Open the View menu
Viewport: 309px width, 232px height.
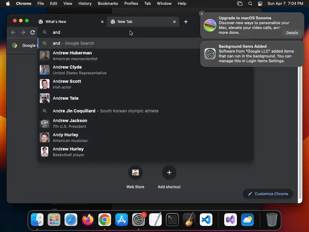(68, 3)
